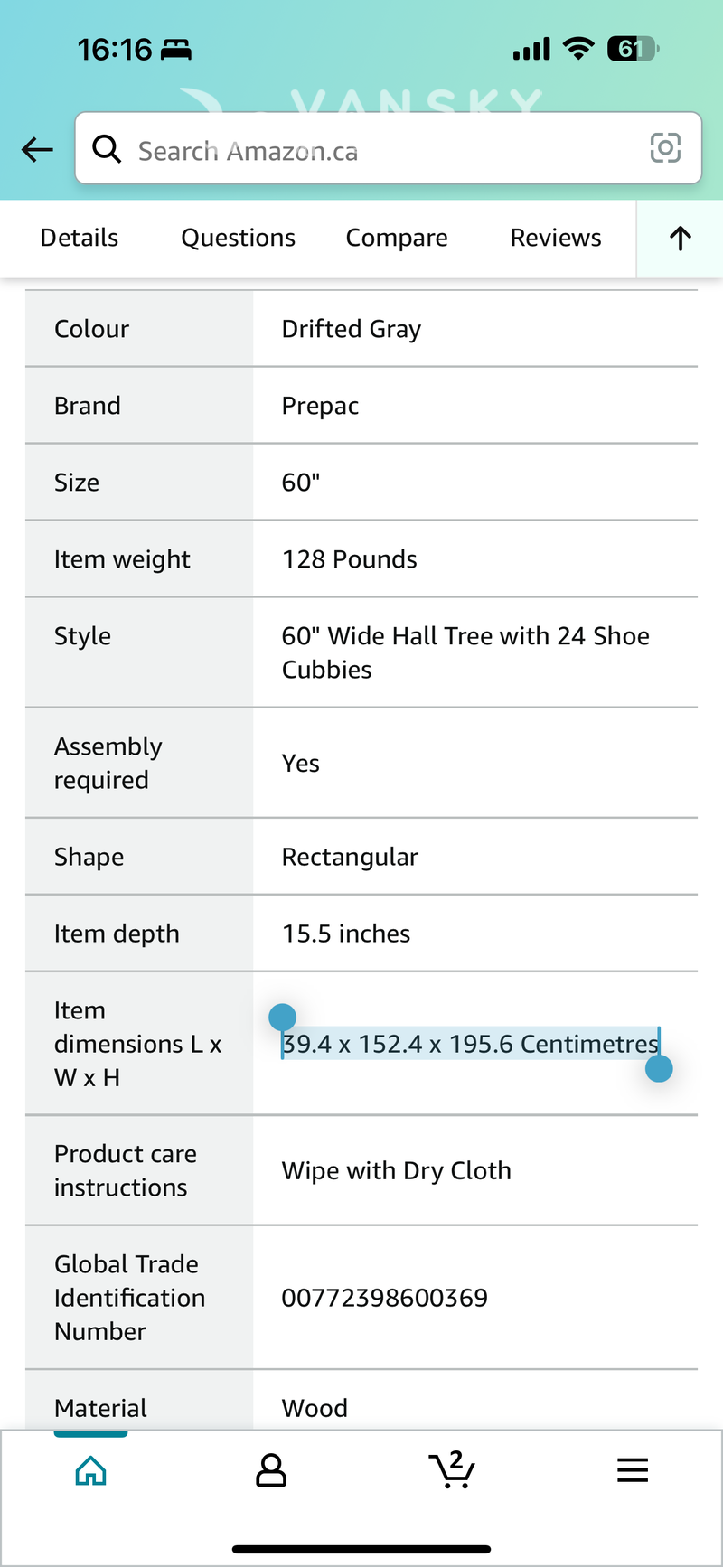This screenshot has height=1567, width=723.
Task: Switch to the Details tab
Action: tap(80, 238)
